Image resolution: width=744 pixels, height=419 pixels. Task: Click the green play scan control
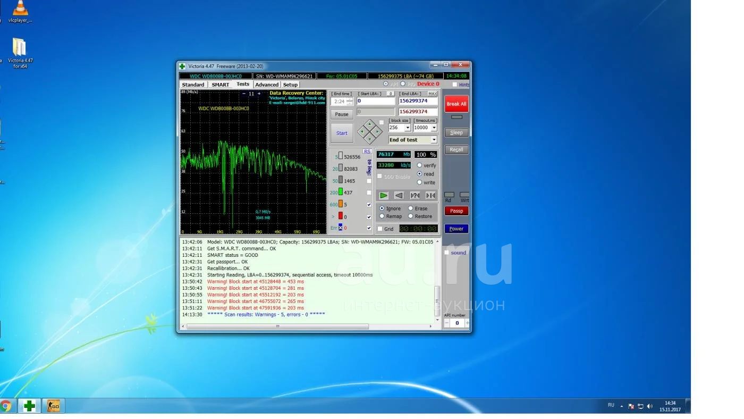point(383,196)
